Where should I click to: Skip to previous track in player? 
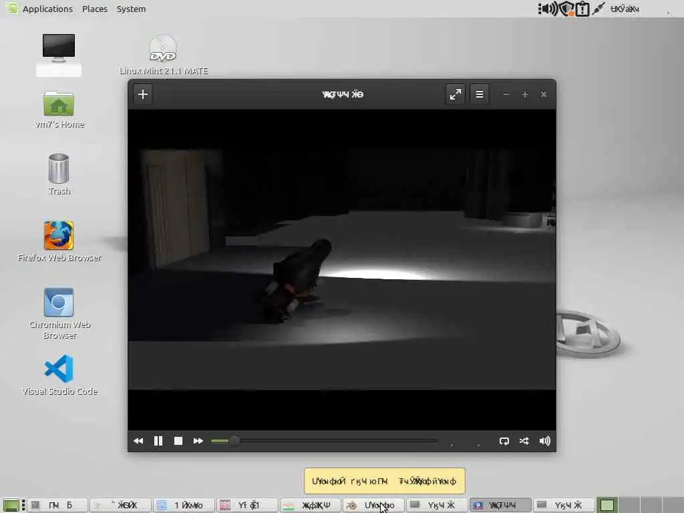tap(138, 441)
